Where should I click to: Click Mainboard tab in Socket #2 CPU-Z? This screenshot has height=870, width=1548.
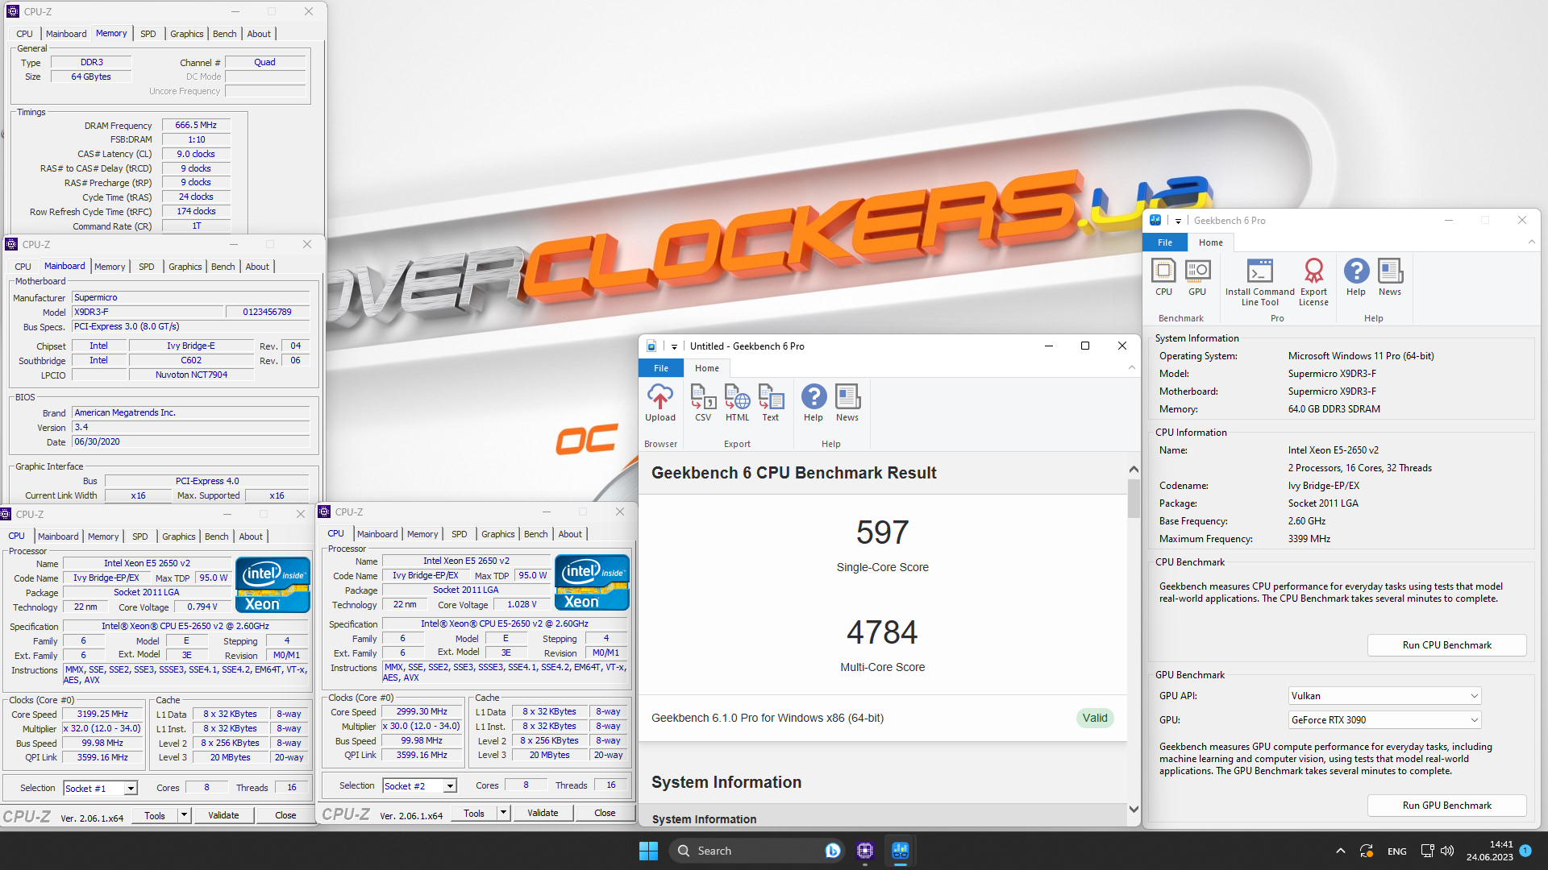377,534
